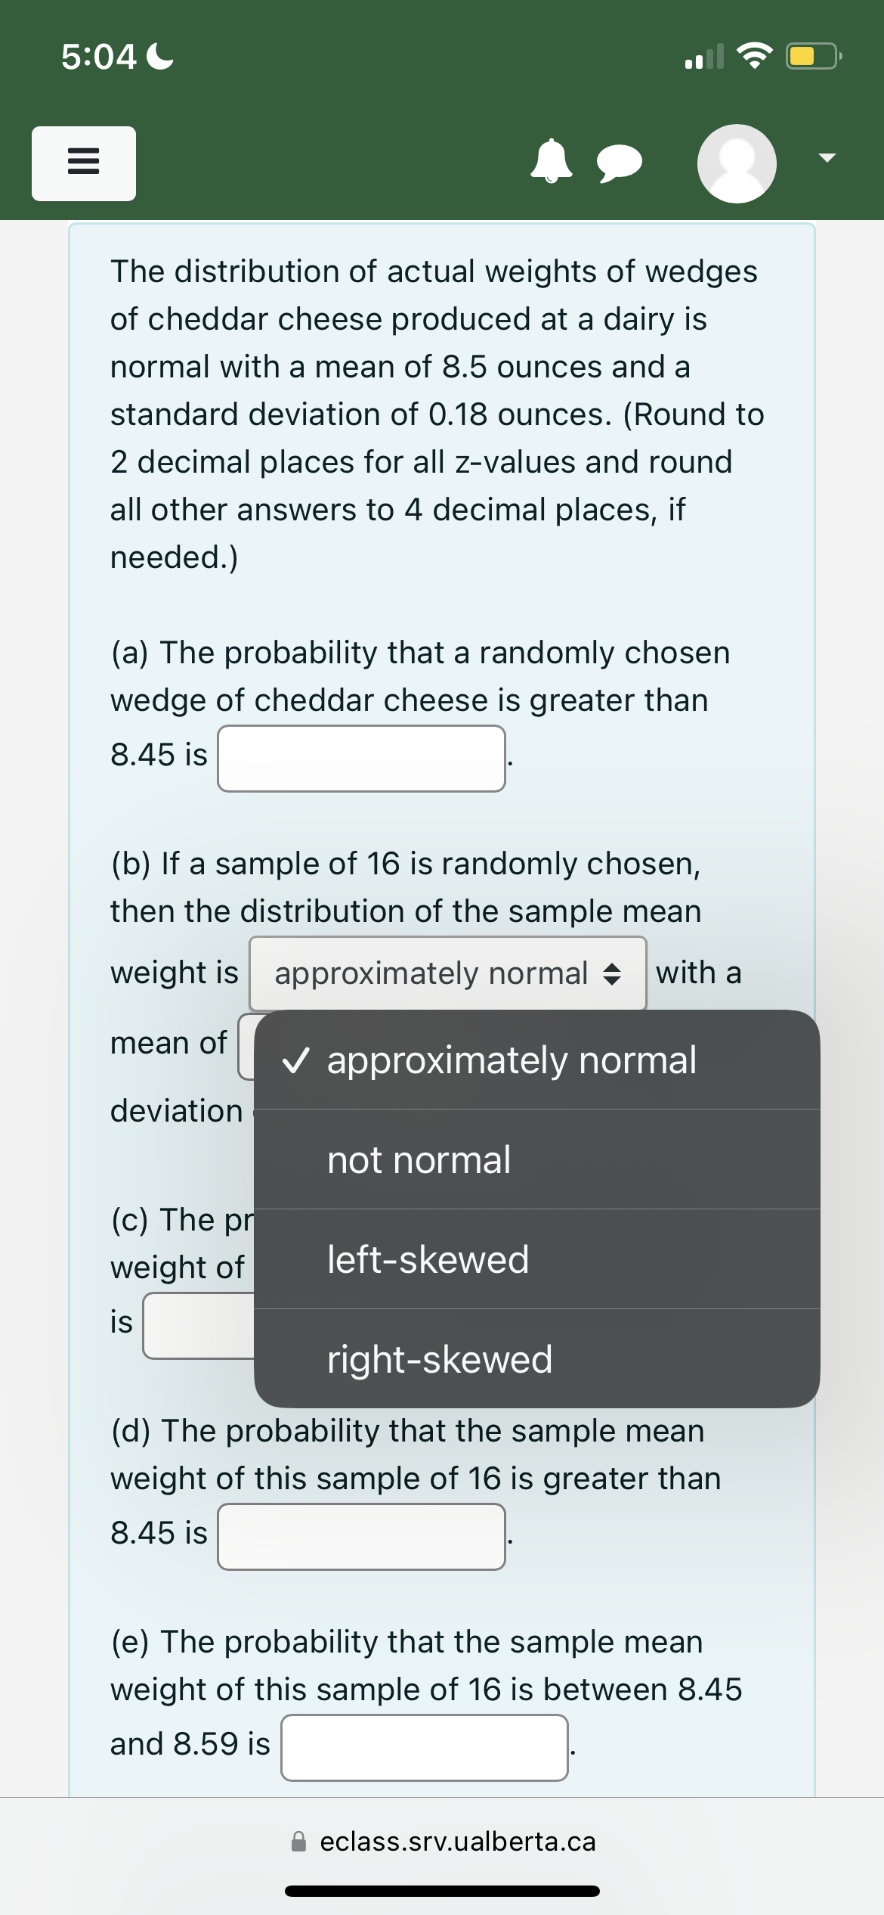Open the profile dropdown caret
Viewport: 884px width, 1915px height.
coord(827,157)
